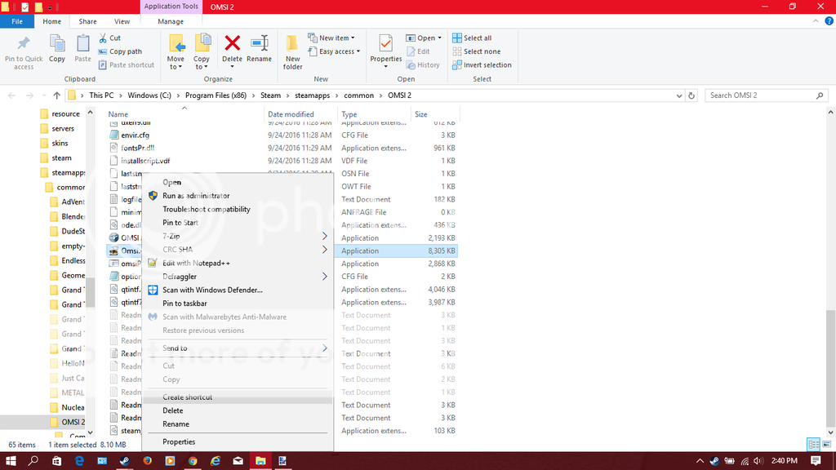Choose Create shortcut in context menu
This screenshot has width=836, height=470.
pos(187,397)
